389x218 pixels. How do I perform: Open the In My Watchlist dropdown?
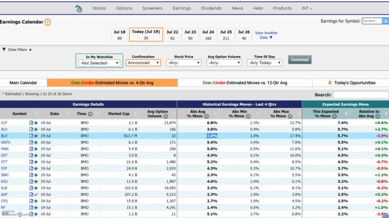[x=99, y=63]
